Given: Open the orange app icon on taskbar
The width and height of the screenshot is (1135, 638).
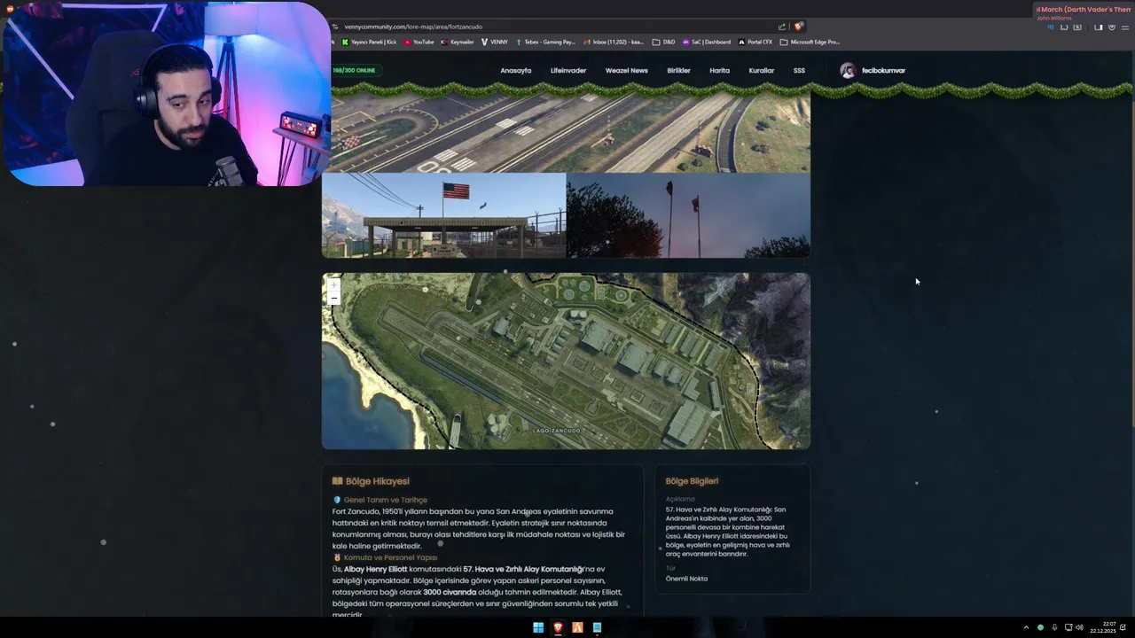Looking at the screenshot, I should pyautogui.click(x=577, y=627).
